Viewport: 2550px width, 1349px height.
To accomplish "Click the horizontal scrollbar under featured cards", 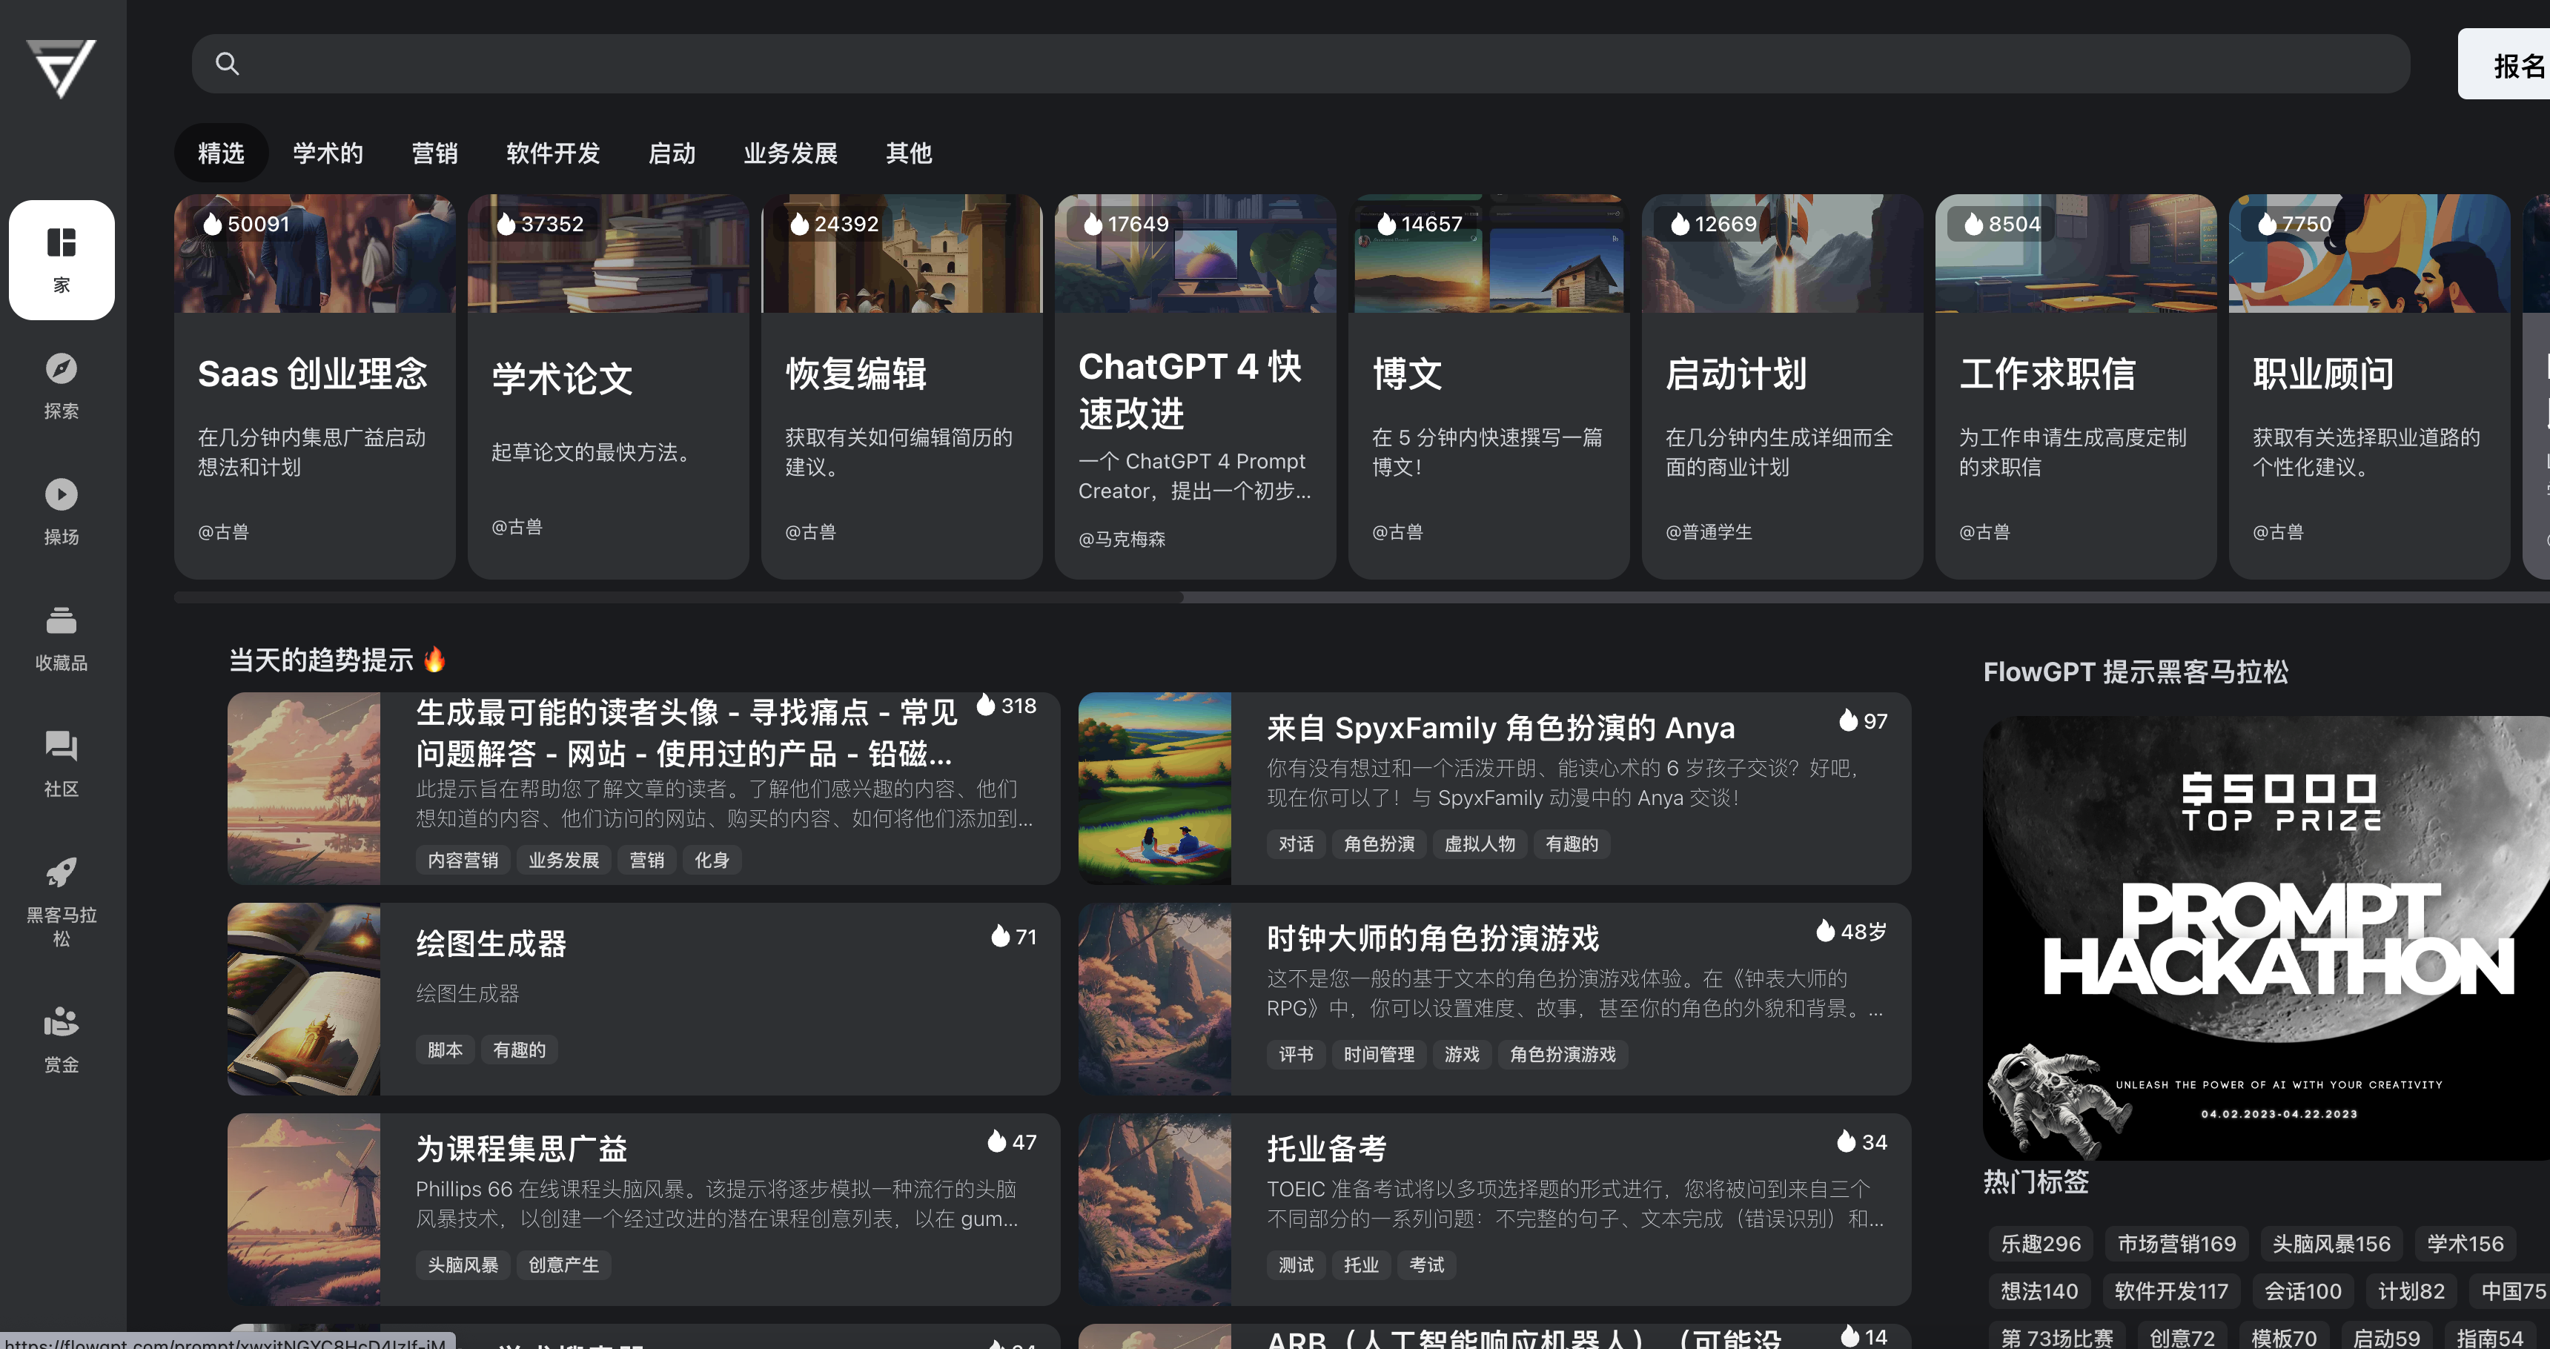I will 678,598.
